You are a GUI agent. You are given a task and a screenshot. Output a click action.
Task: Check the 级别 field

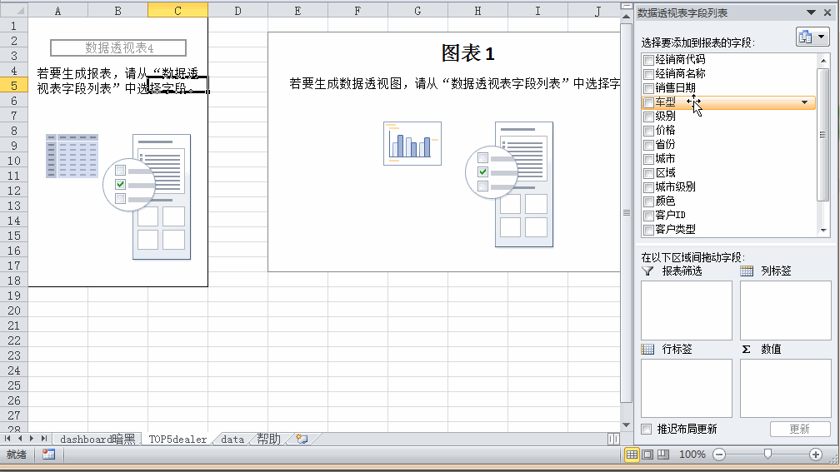tap(648, 117)
